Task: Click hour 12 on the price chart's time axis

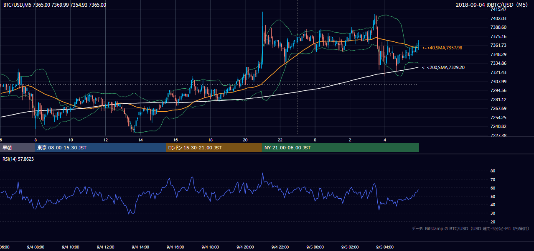Action: tap(105, 140)
